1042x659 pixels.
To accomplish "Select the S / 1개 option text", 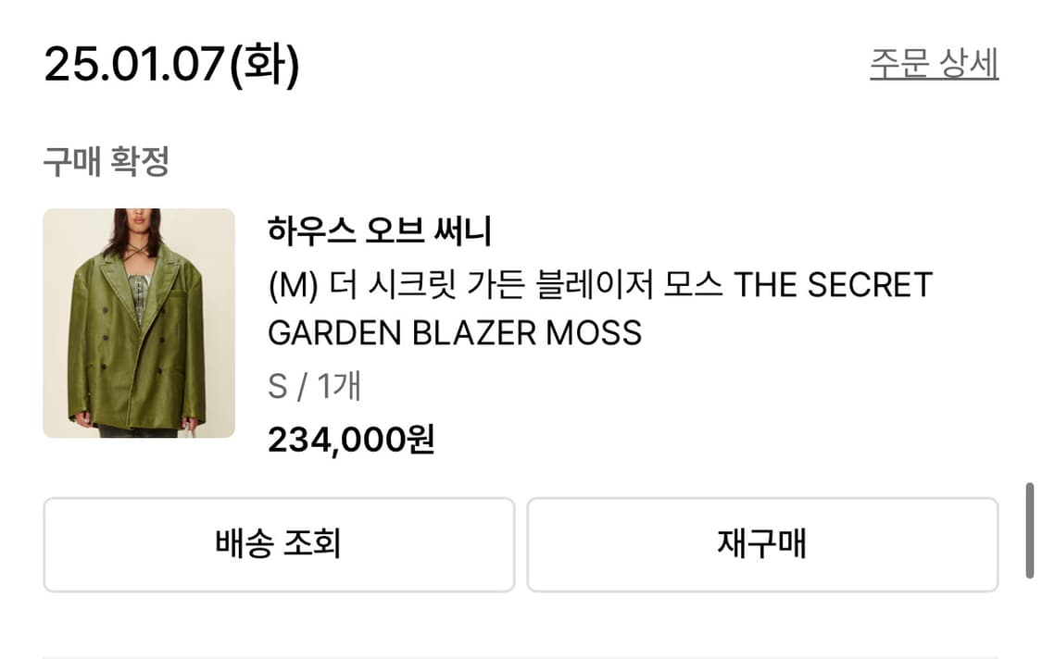I will (313, 387).
